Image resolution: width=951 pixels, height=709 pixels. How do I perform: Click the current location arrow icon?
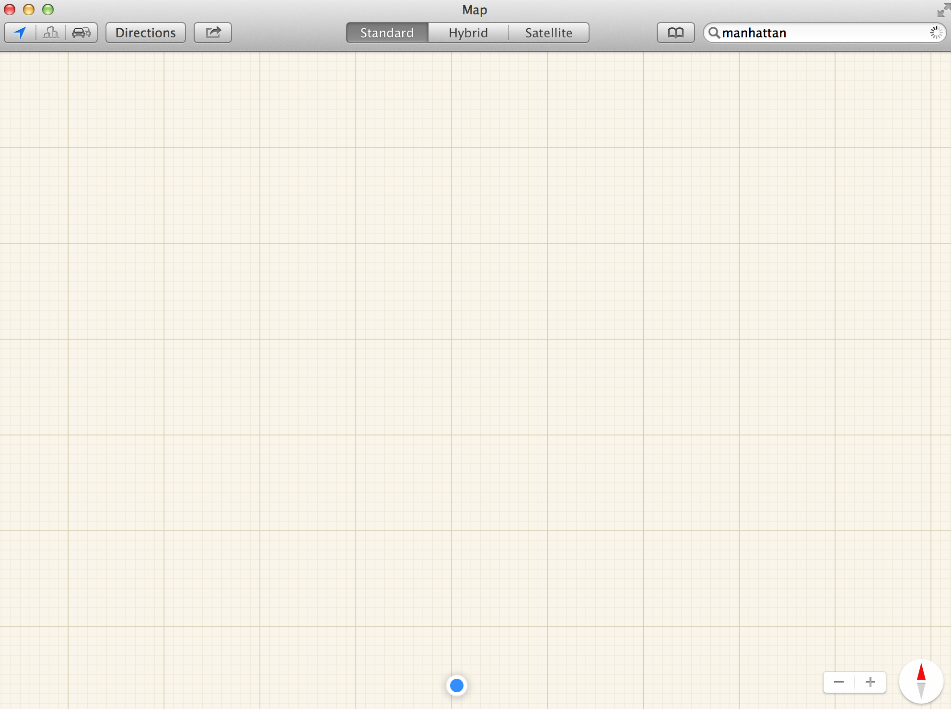click(x=20, y=33)
